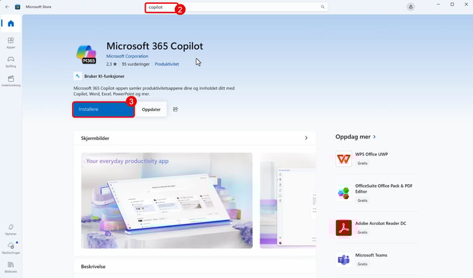This screenshot has height=278, width=473.
Task: Open the first productivity app screenshot
Action: (167, 200)
